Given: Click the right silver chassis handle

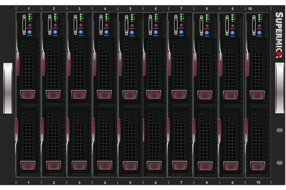Looking at the screenshot, I should 280,88.
